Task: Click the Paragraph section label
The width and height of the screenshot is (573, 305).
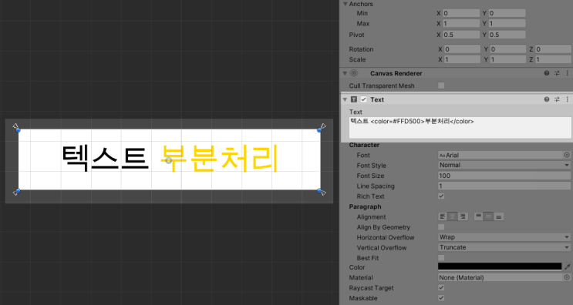Action: pyautogui.click(x=365, y=206)
